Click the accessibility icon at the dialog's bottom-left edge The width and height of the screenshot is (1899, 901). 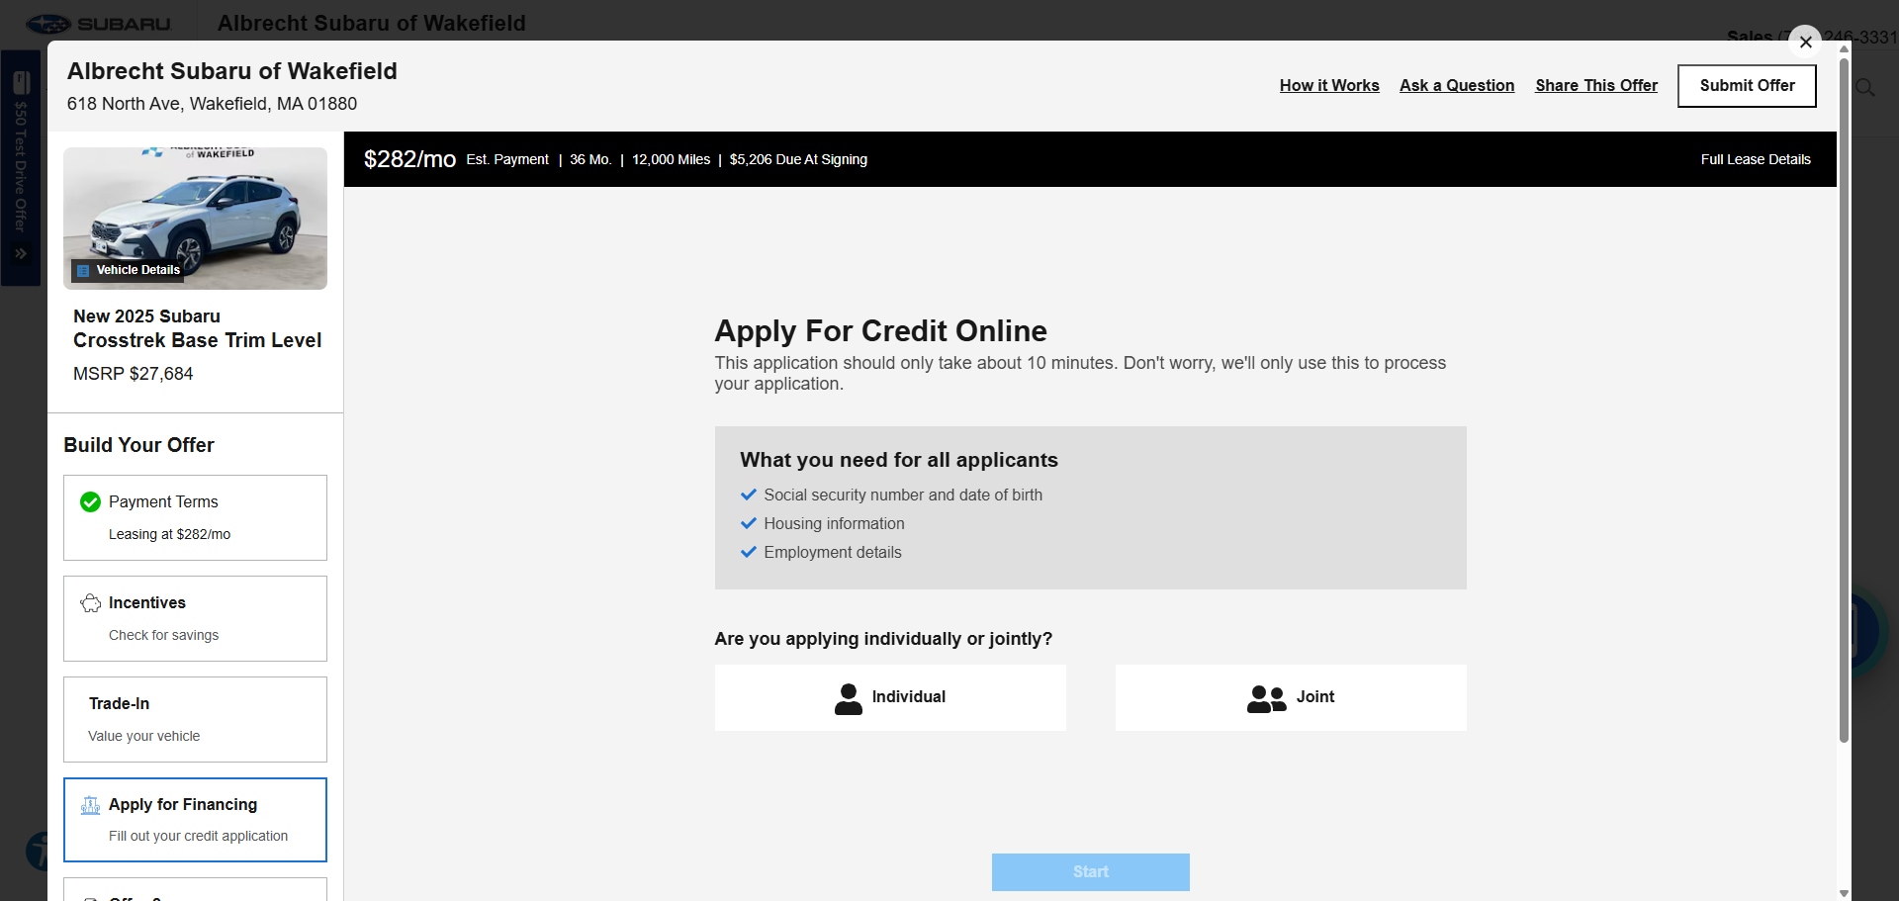(38, 851)
